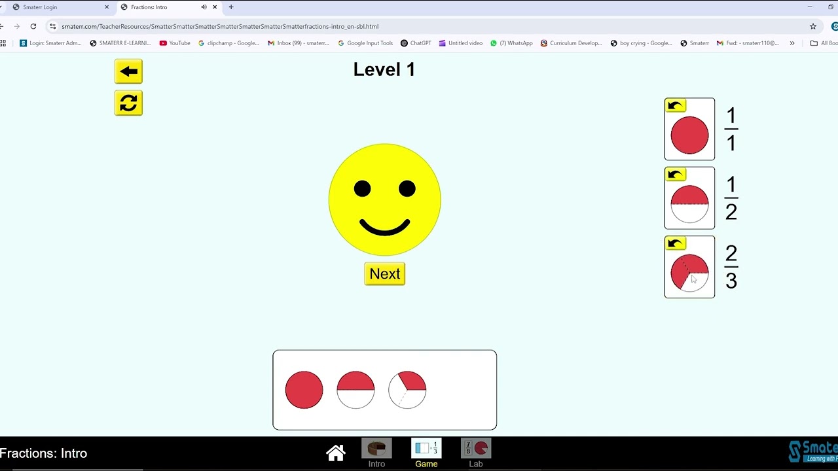Screen dimensions: 838x471
Task: Open (7) WhatsApp bookmark
Action: (x=511, y=43)
